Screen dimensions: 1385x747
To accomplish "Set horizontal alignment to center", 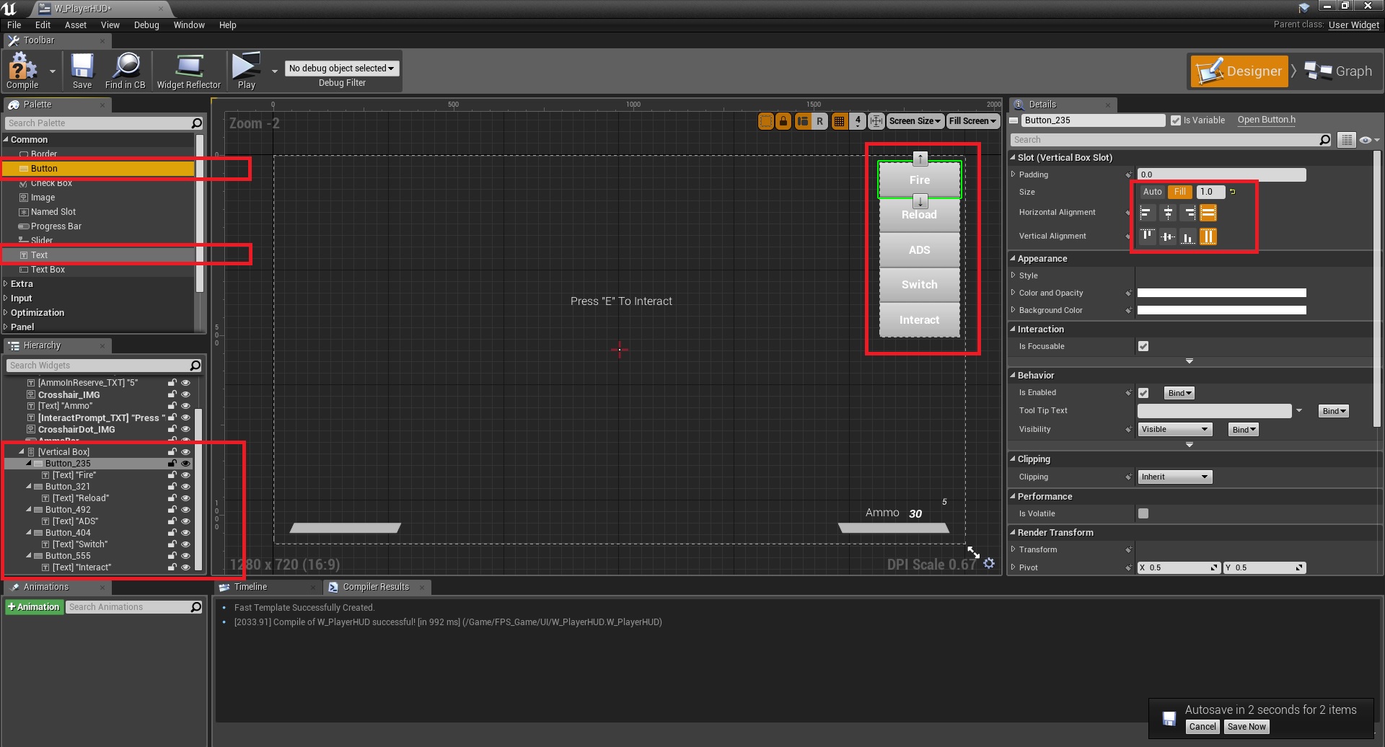I will pyautogui.click(x=1168, y=213).
